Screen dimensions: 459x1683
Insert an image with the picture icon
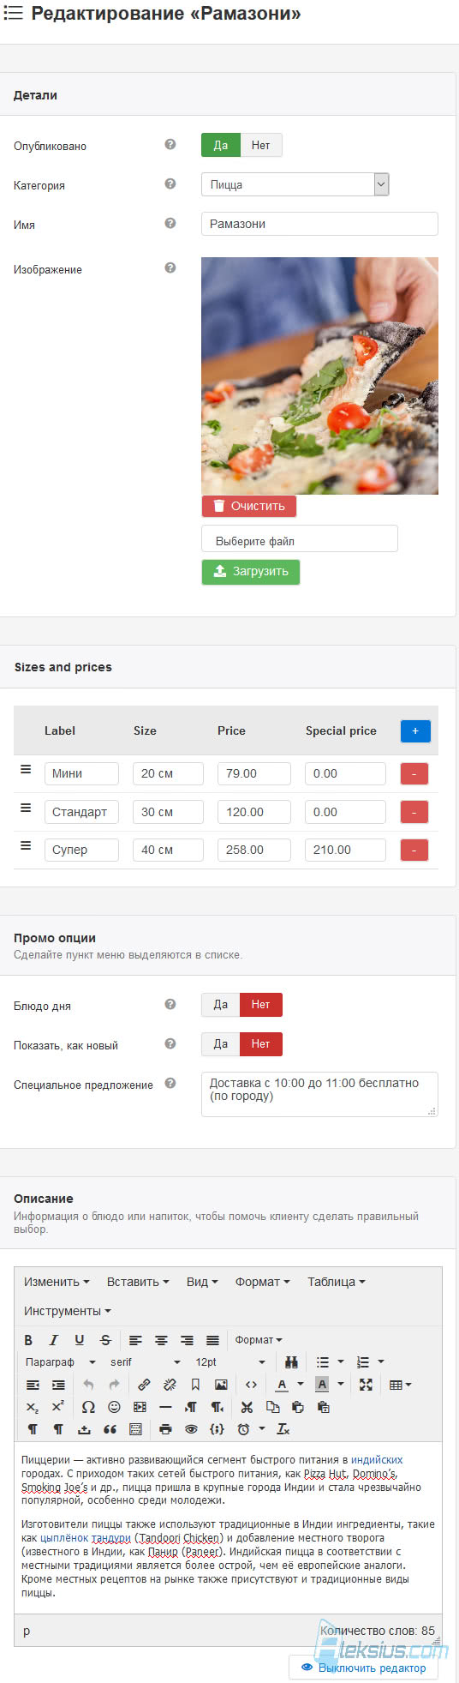point(221,1384)
